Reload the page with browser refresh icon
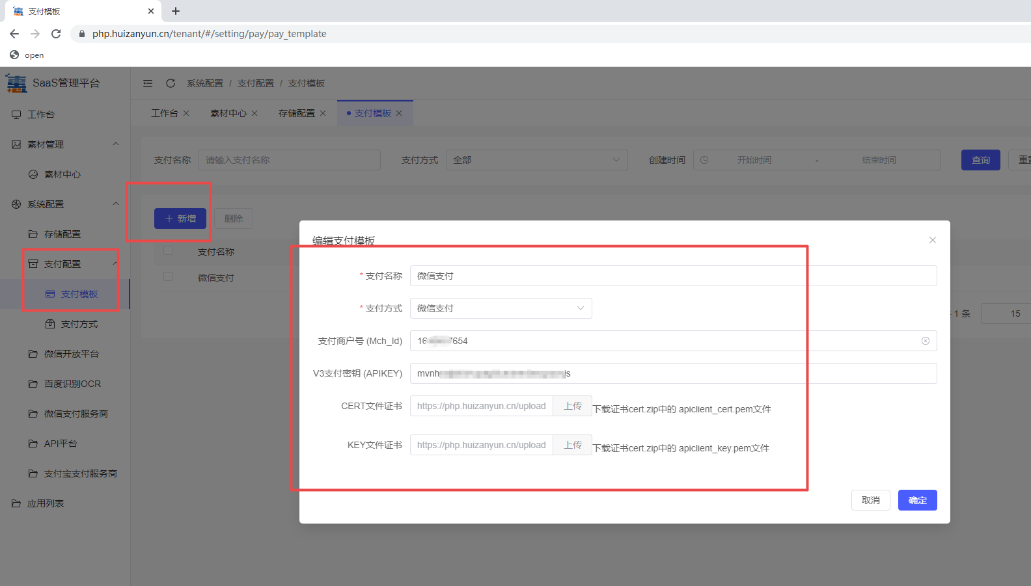 click(56, 34)
